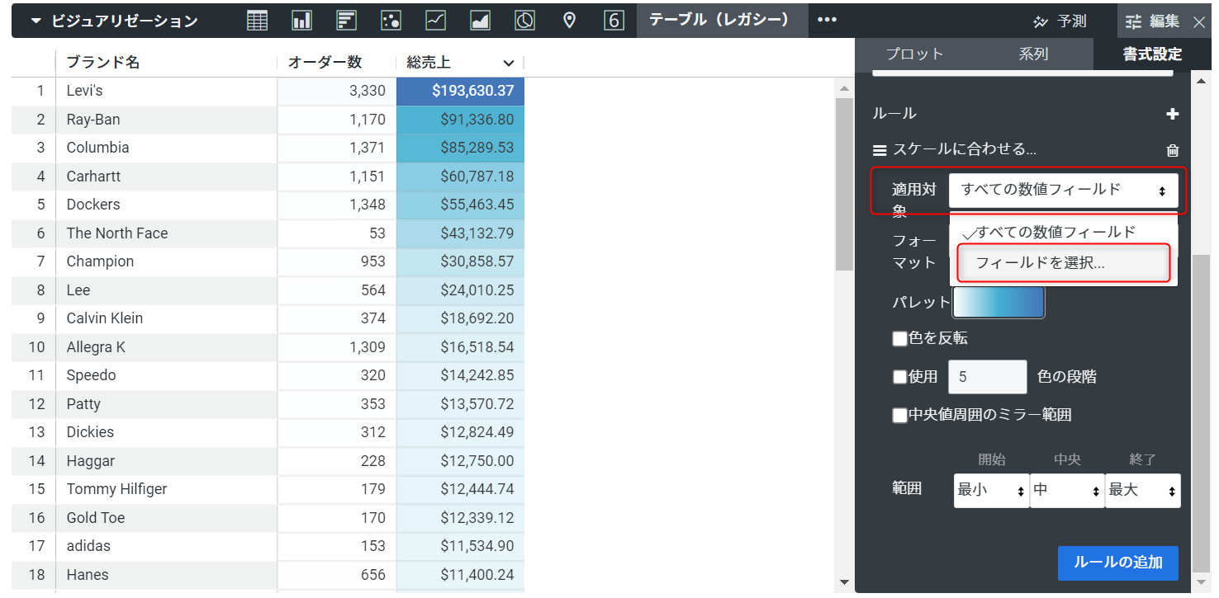1219x598 pixels.
Task: Open the テーブル（レガシー） more options menu
Action: pos(828,21)
